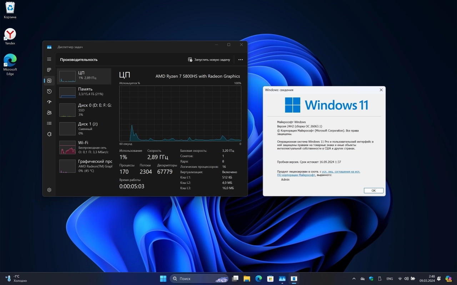
Task: Close the 'Windows: сведения' dialog
Action: tap(381, 90)
